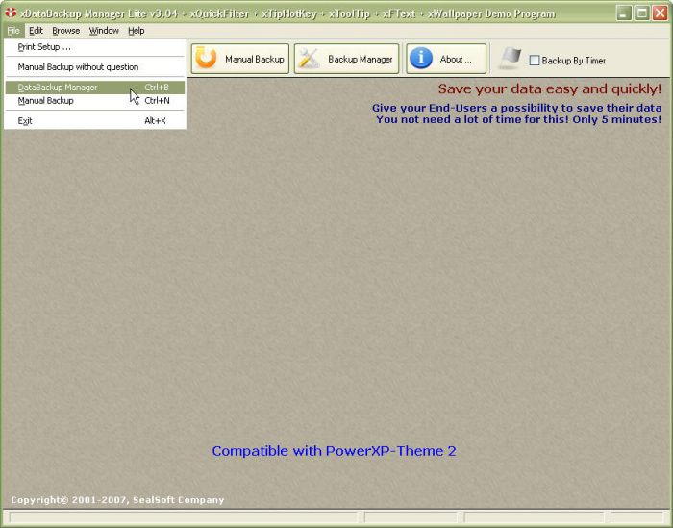This screenshot has width=673, height=528.
Task: Open the Edit menu
Action: 37,31
